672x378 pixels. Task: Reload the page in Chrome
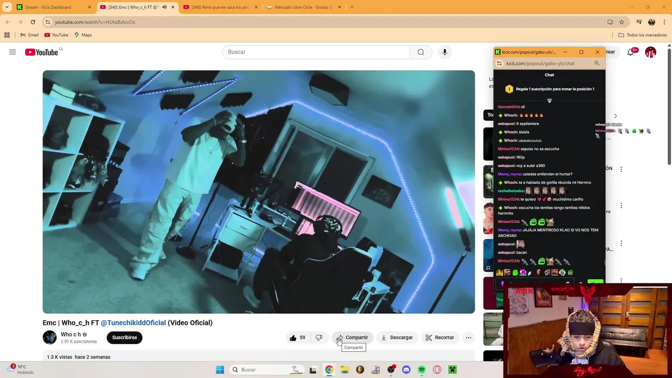(33, 22)
